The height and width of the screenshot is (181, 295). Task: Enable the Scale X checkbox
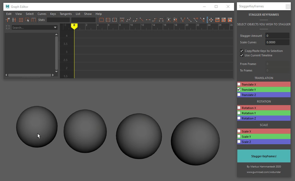239,131
